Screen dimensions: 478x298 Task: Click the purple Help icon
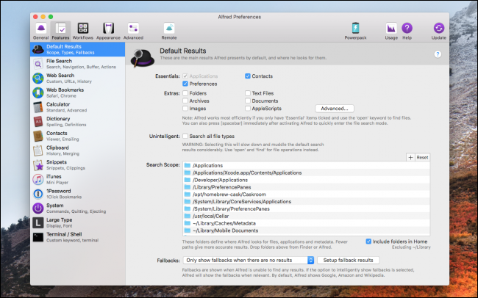click(x=407, y=31)
